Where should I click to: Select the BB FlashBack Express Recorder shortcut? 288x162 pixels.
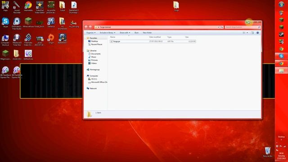point(17,72)
